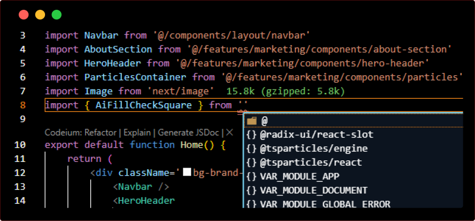Select the @tsparticles/react autocomplete suggestion

(311, 162)
